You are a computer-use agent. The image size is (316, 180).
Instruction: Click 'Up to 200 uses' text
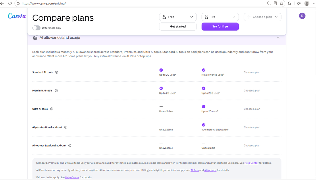[211, 93]
